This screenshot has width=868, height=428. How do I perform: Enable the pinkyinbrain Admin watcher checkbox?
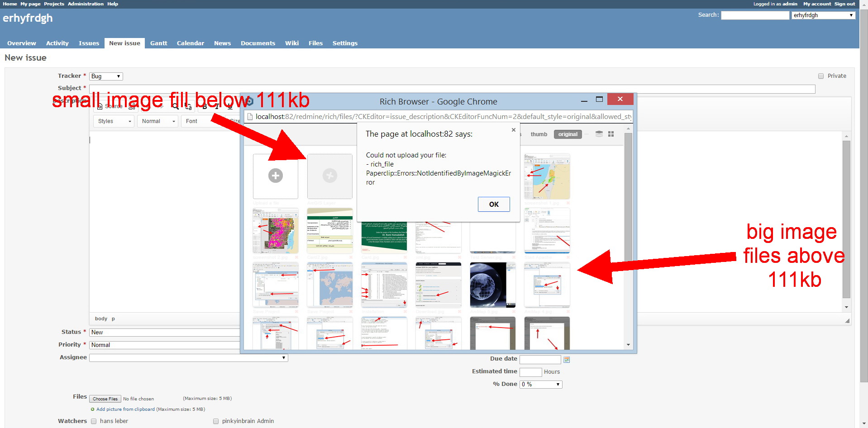point(216,421)
